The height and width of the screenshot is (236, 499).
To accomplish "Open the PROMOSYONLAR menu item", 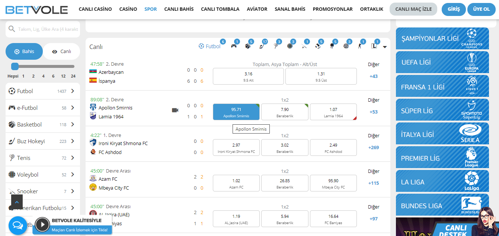I will click(x=332, y=9).
